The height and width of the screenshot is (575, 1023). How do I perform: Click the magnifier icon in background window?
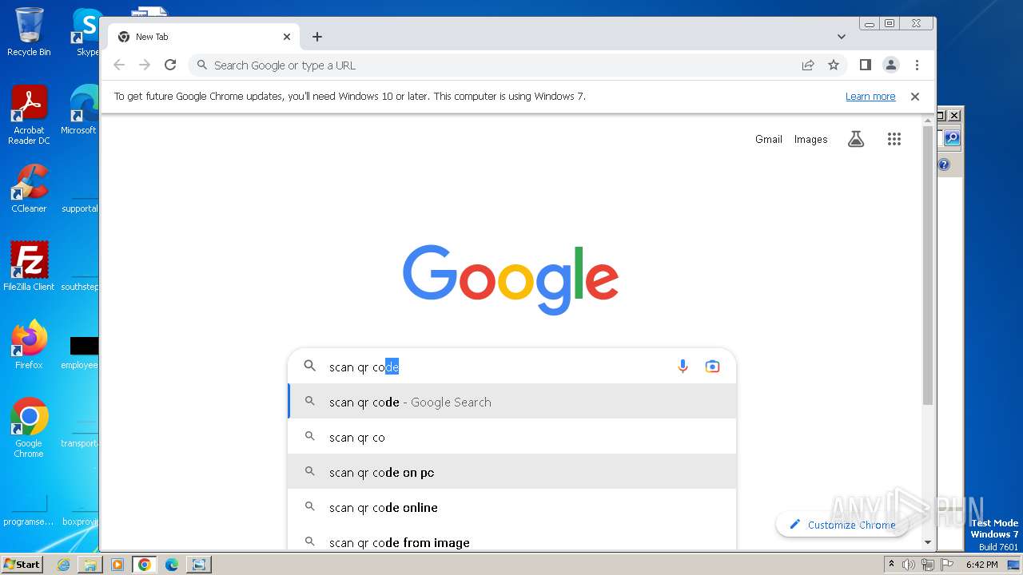click(x=952, y=138)
